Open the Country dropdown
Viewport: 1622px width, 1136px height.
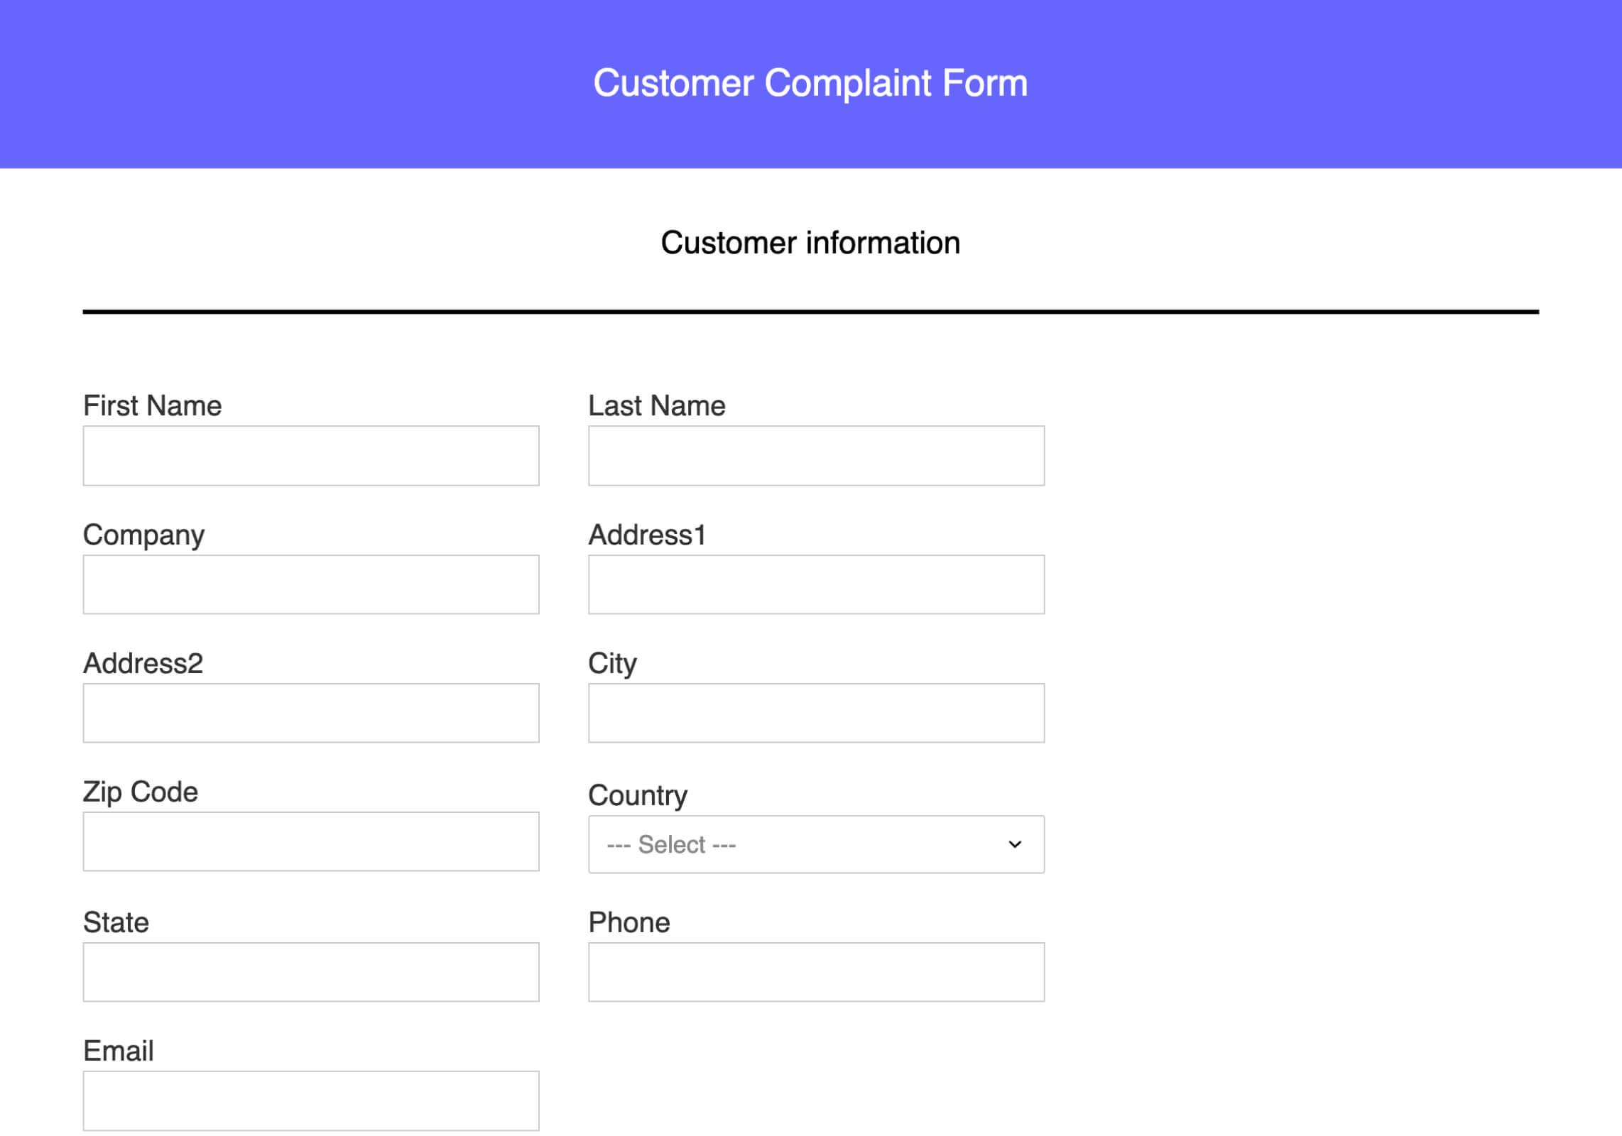point(815,843)
